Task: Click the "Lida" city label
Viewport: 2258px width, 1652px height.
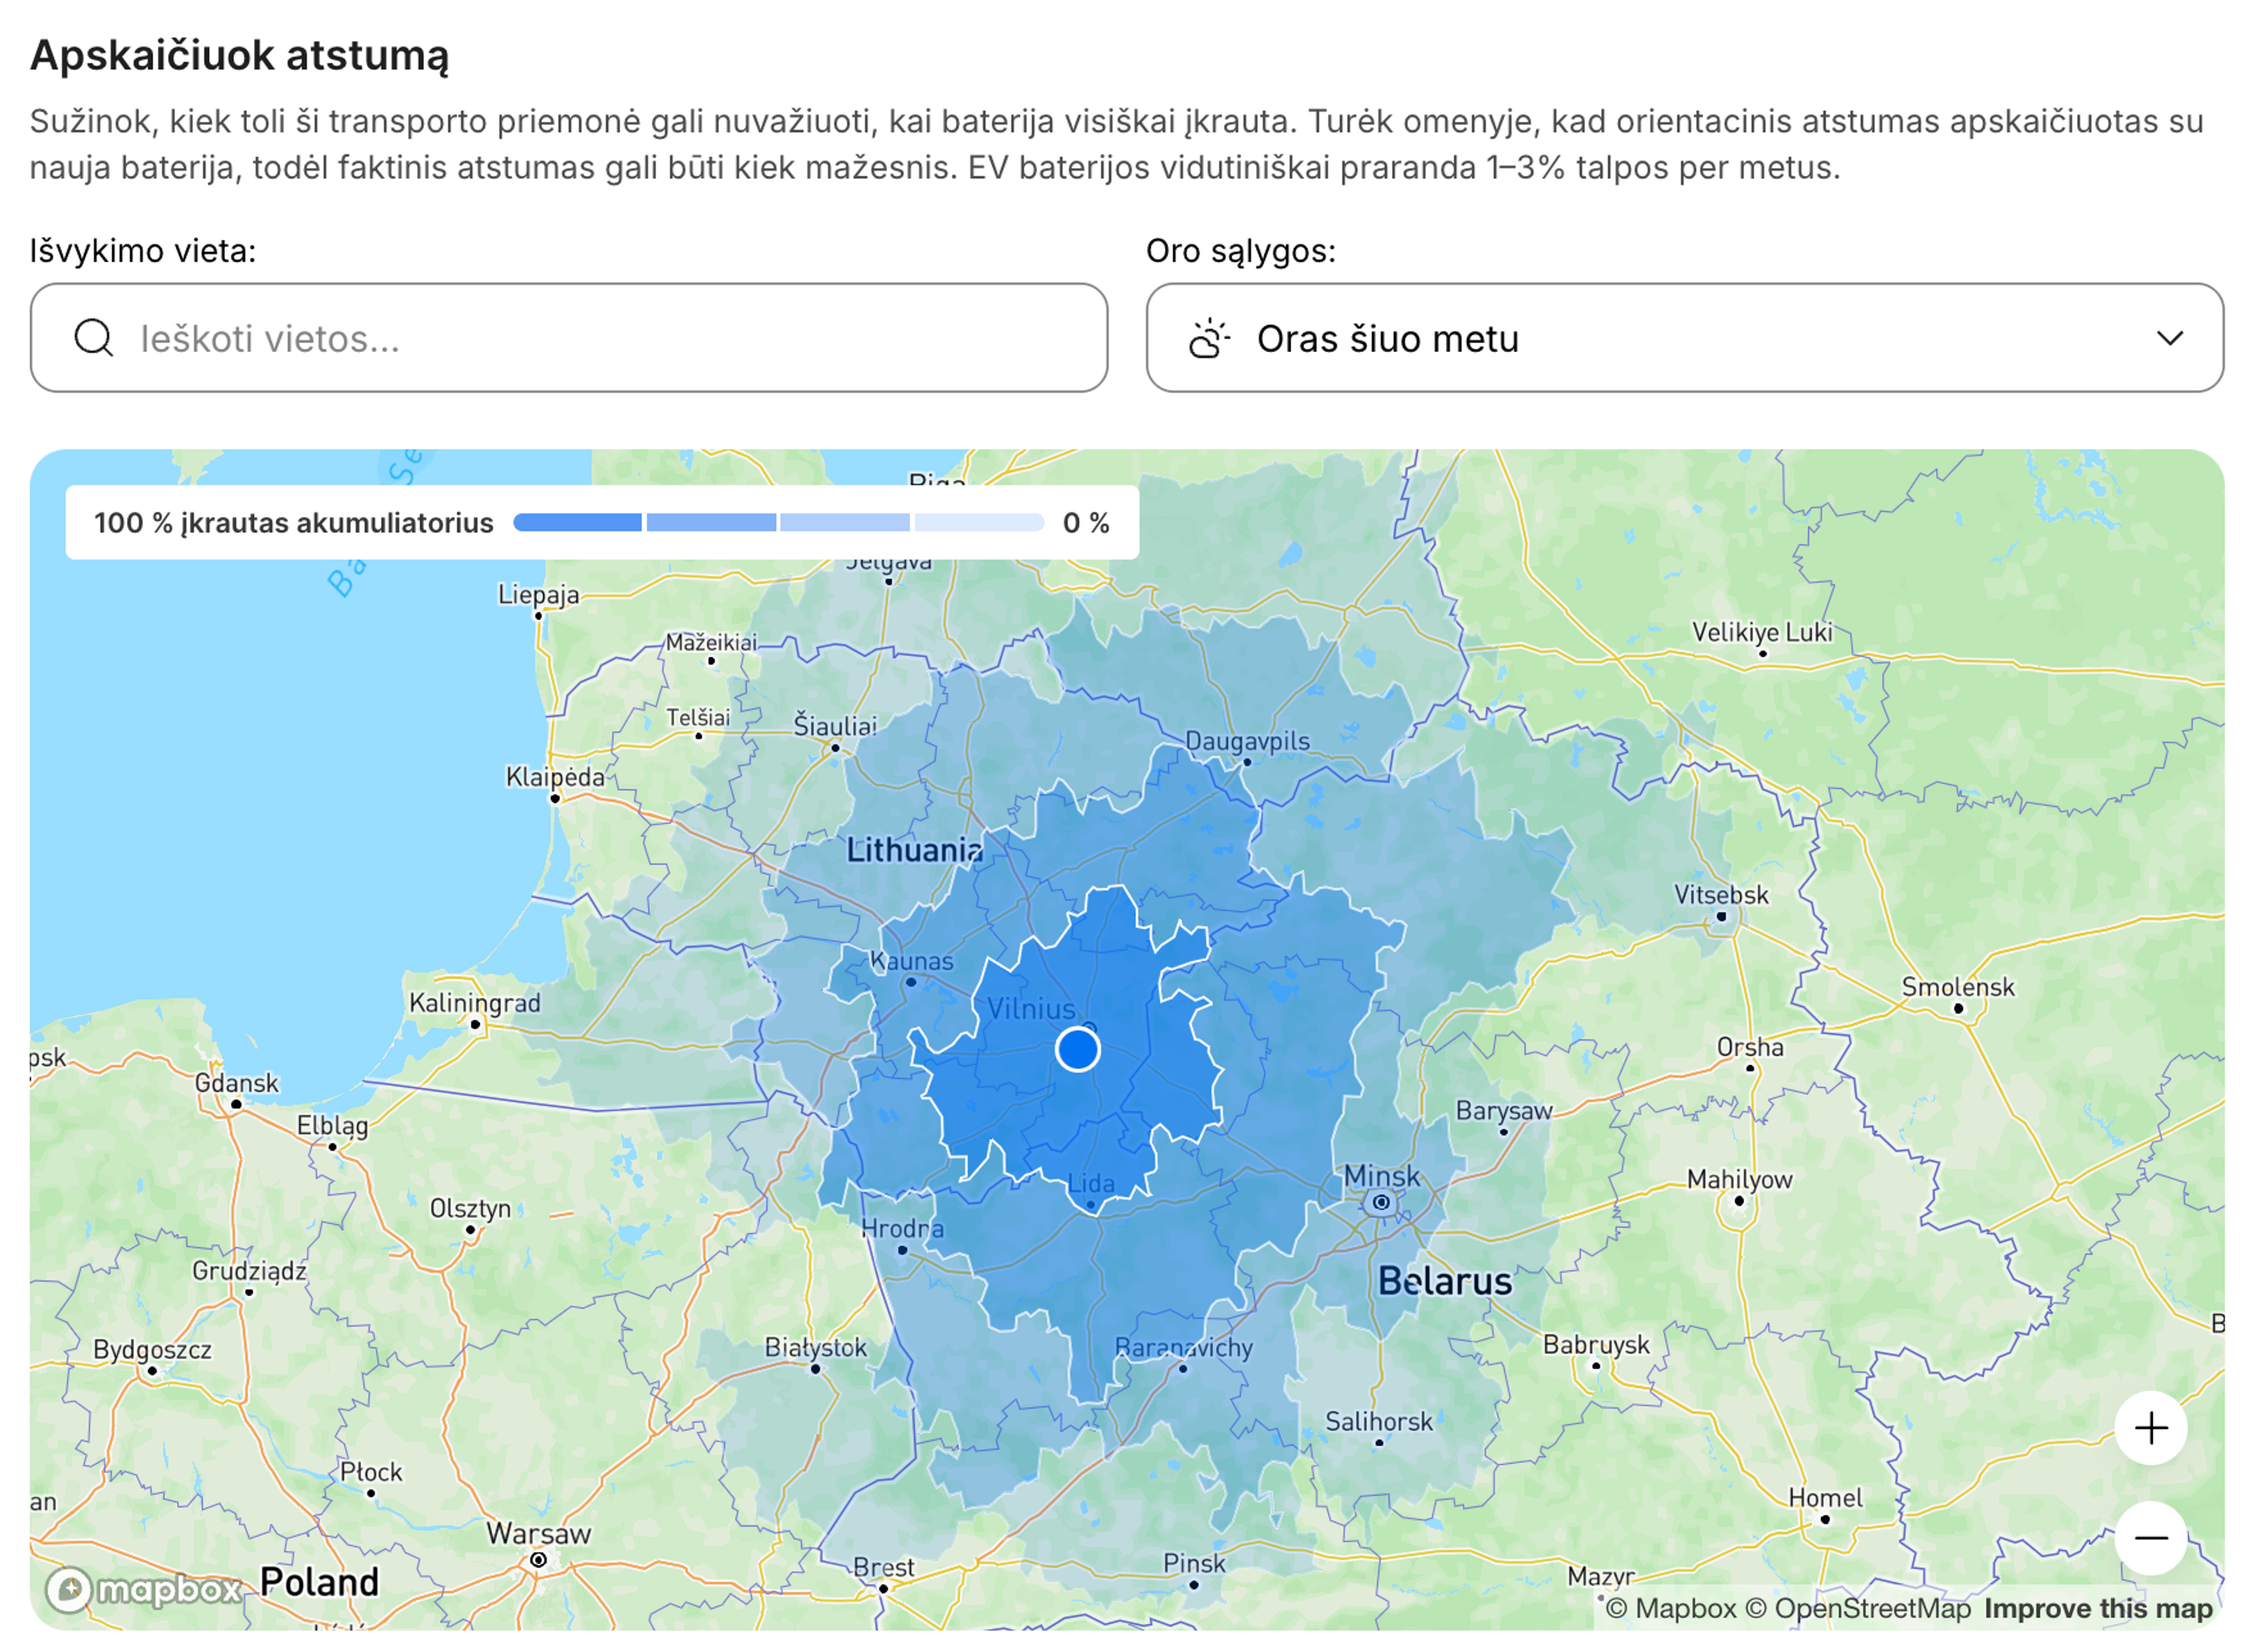Action: click(1091, 1183)
